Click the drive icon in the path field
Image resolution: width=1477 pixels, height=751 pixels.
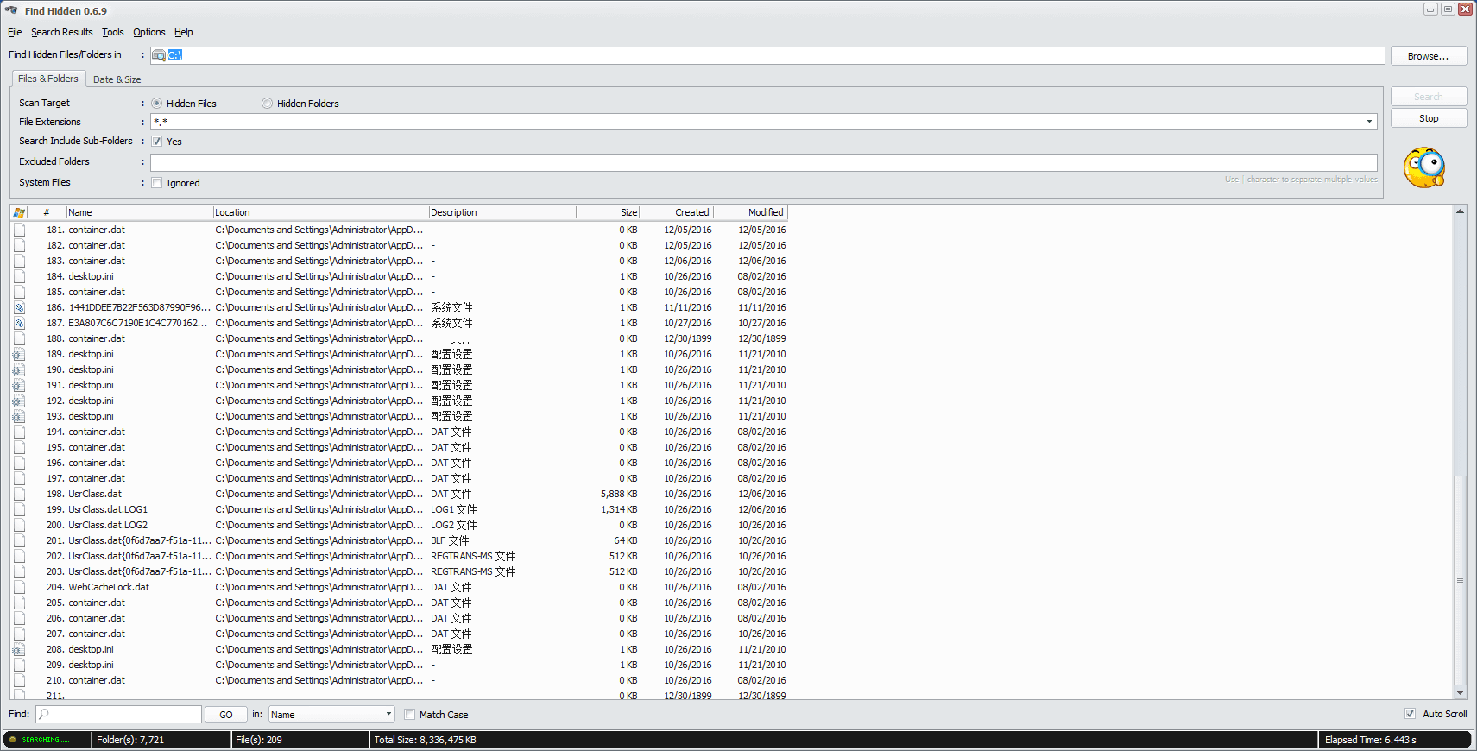159,55
